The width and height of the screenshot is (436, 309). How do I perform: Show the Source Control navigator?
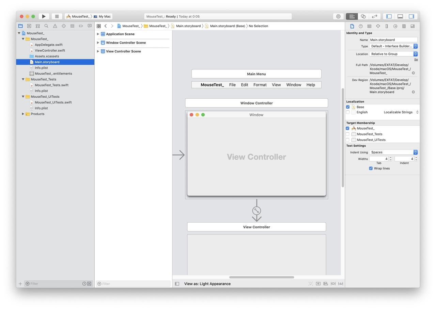[x=29, y=26]
